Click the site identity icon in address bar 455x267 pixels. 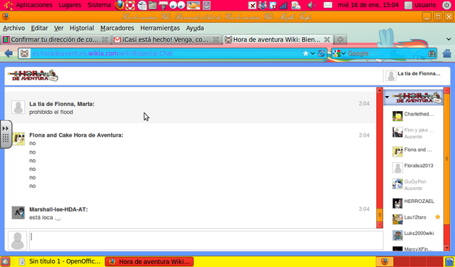tap(24, 53)
